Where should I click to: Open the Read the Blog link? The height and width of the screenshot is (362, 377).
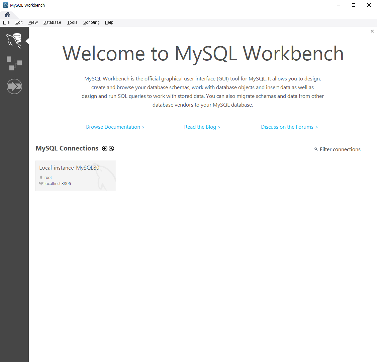coord(202,127)
